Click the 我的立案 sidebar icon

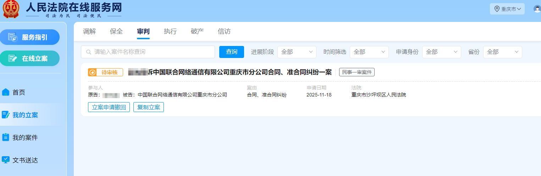(x=6, y=115)
